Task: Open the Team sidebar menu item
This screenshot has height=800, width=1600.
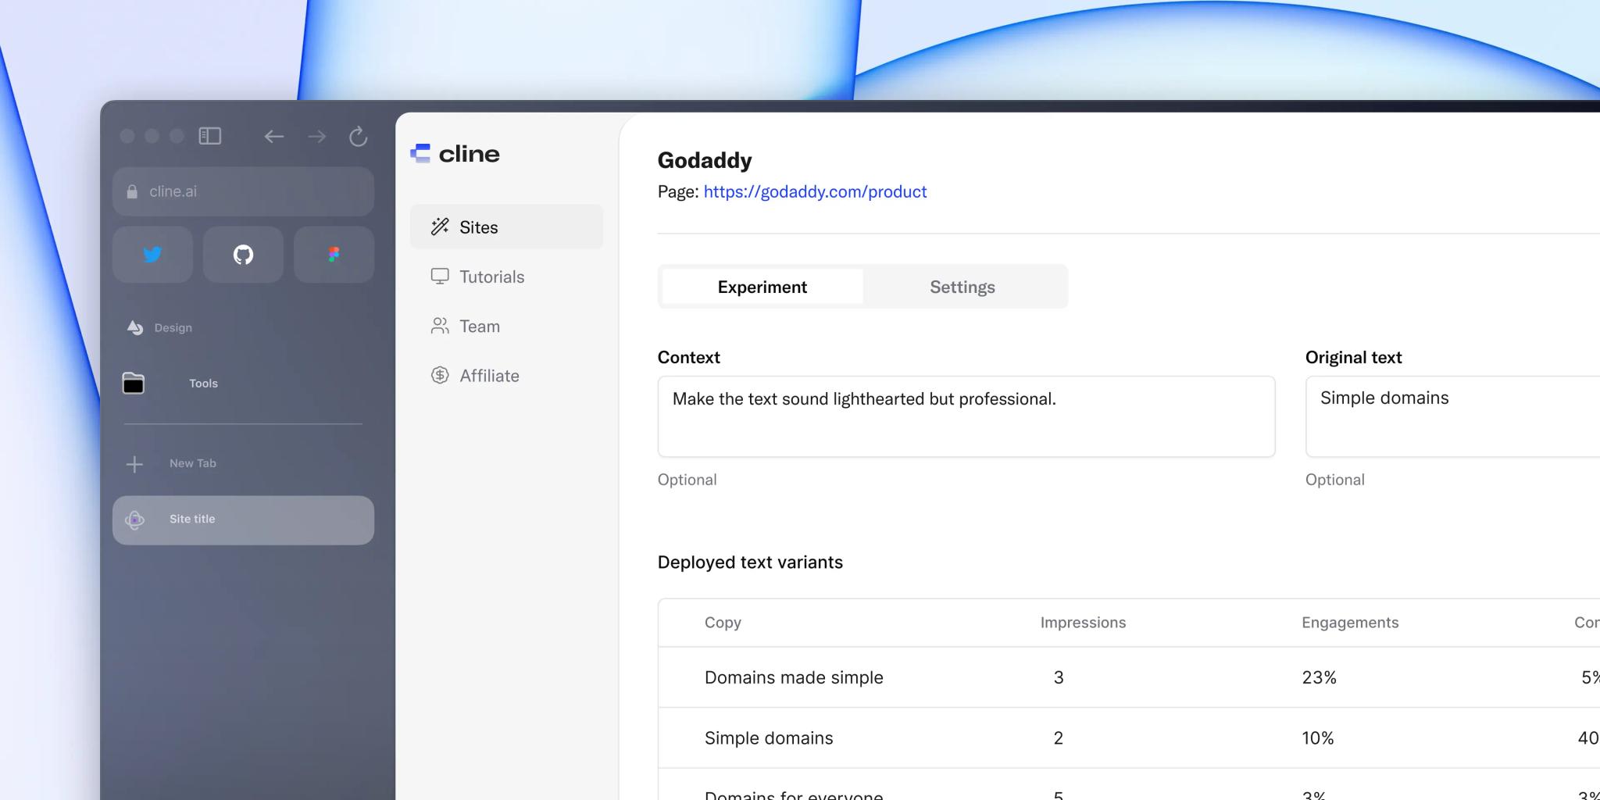Action: 506,326
